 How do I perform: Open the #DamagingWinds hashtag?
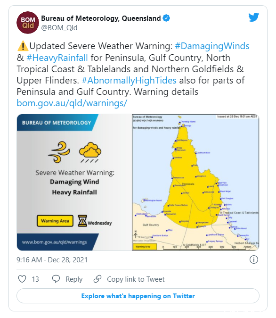pos(212,46)
